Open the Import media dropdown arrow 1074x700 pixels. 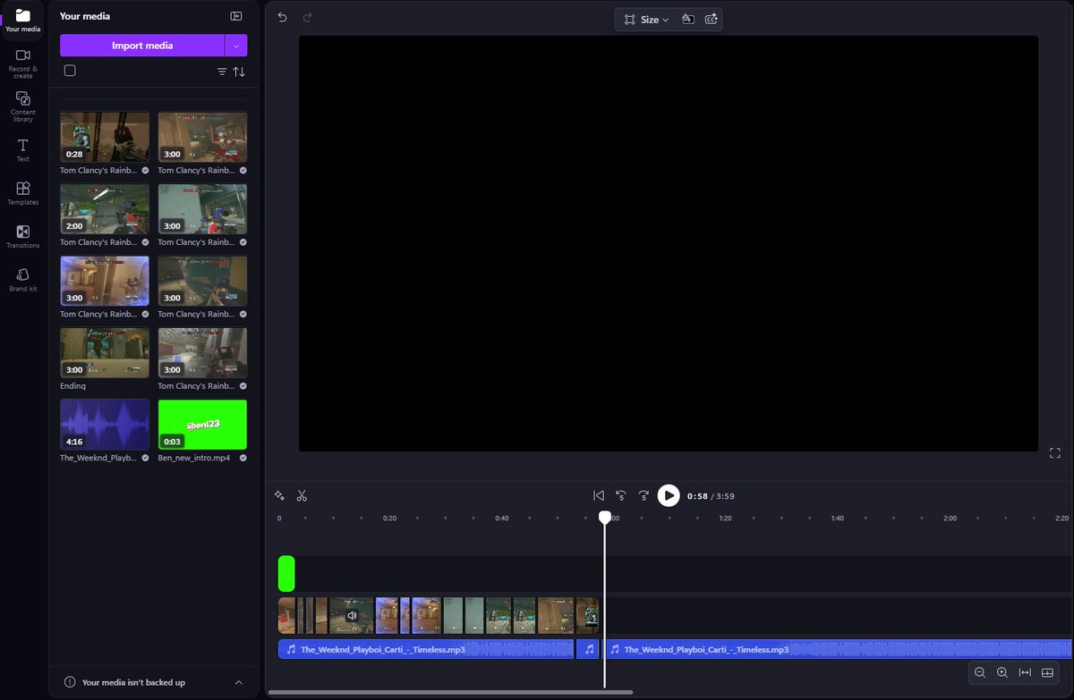point(238,45)
